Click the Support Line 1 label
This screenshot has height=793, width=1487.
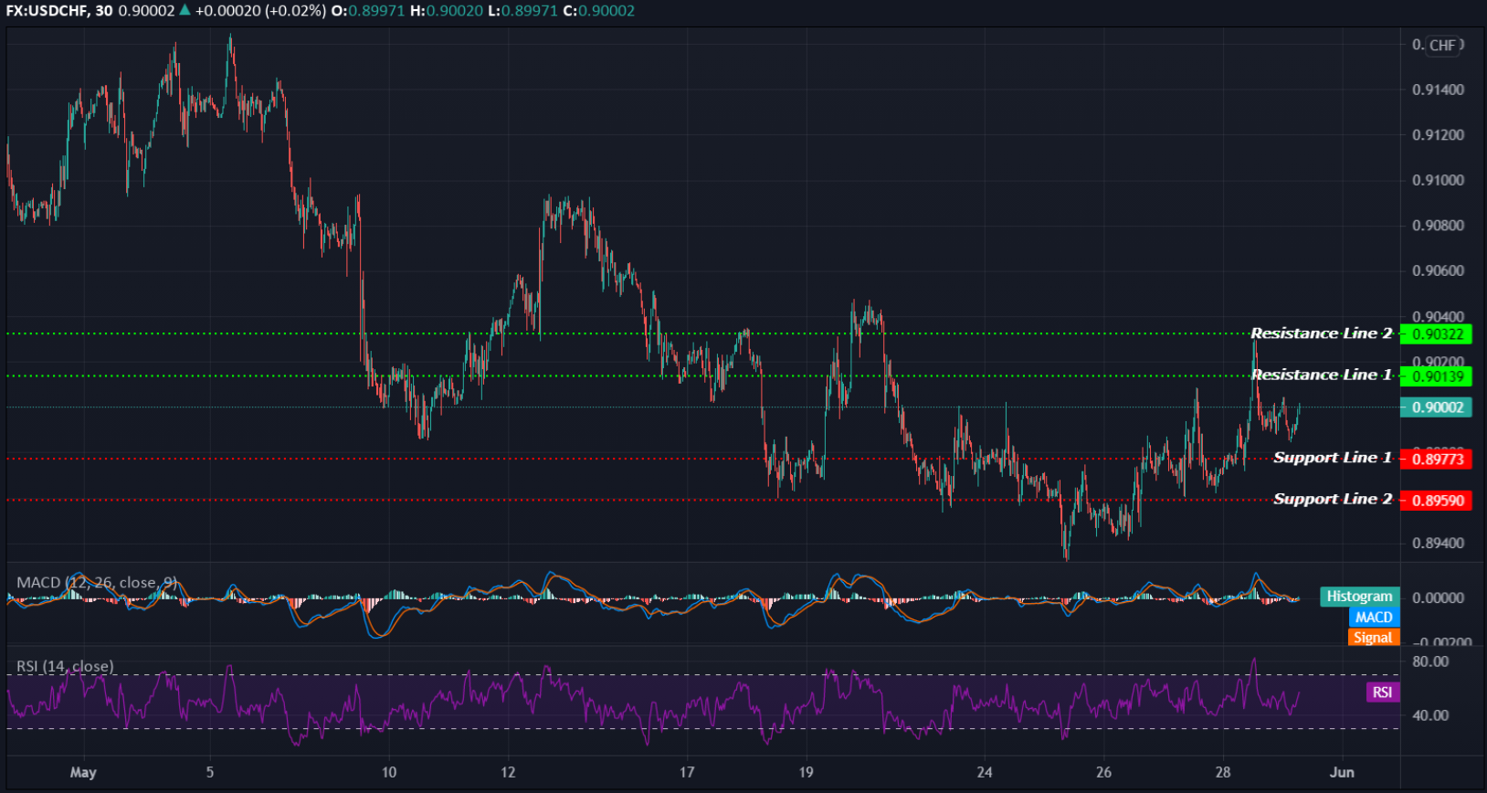[x=1333, y=458]
